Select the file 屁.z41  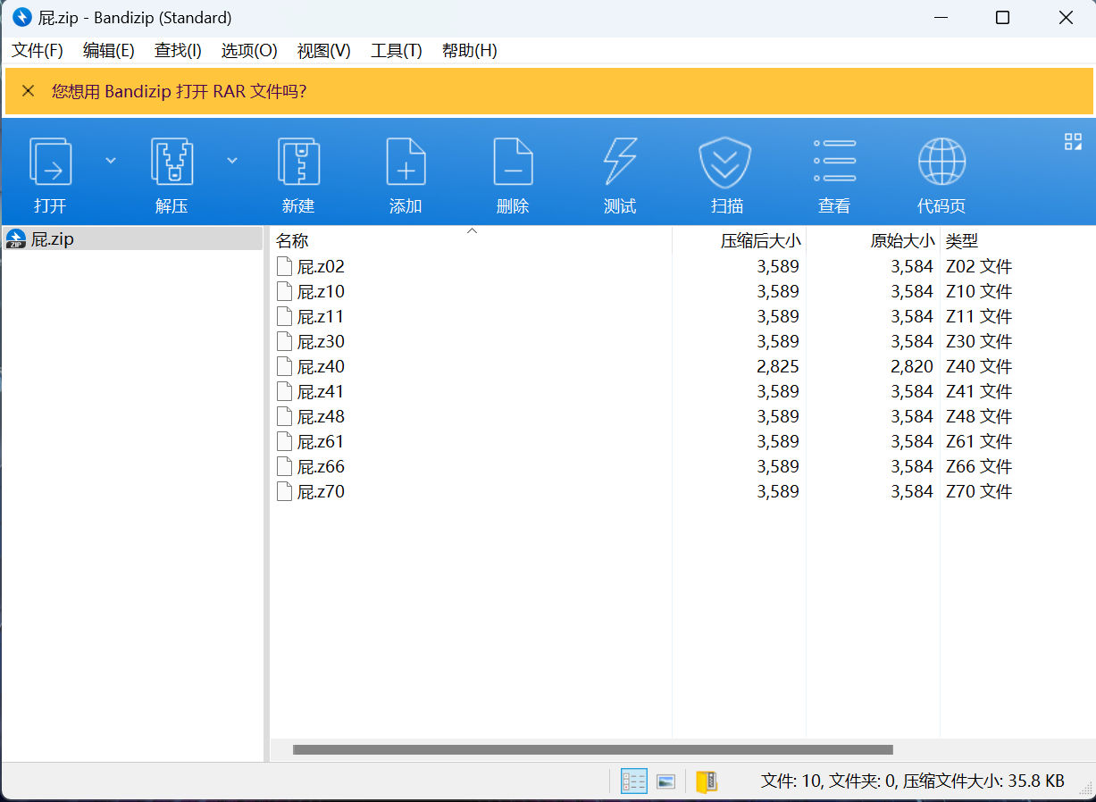click(321, 391)
